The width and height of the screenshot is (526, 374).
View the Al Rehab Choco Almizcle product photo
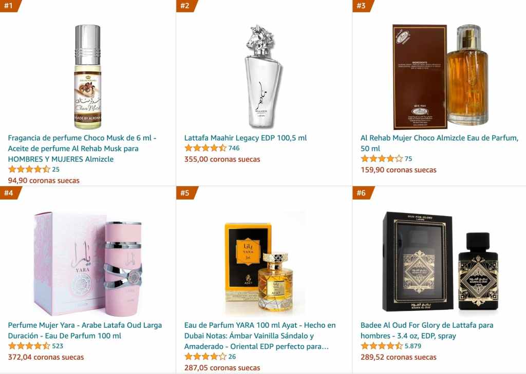[440, 77]
